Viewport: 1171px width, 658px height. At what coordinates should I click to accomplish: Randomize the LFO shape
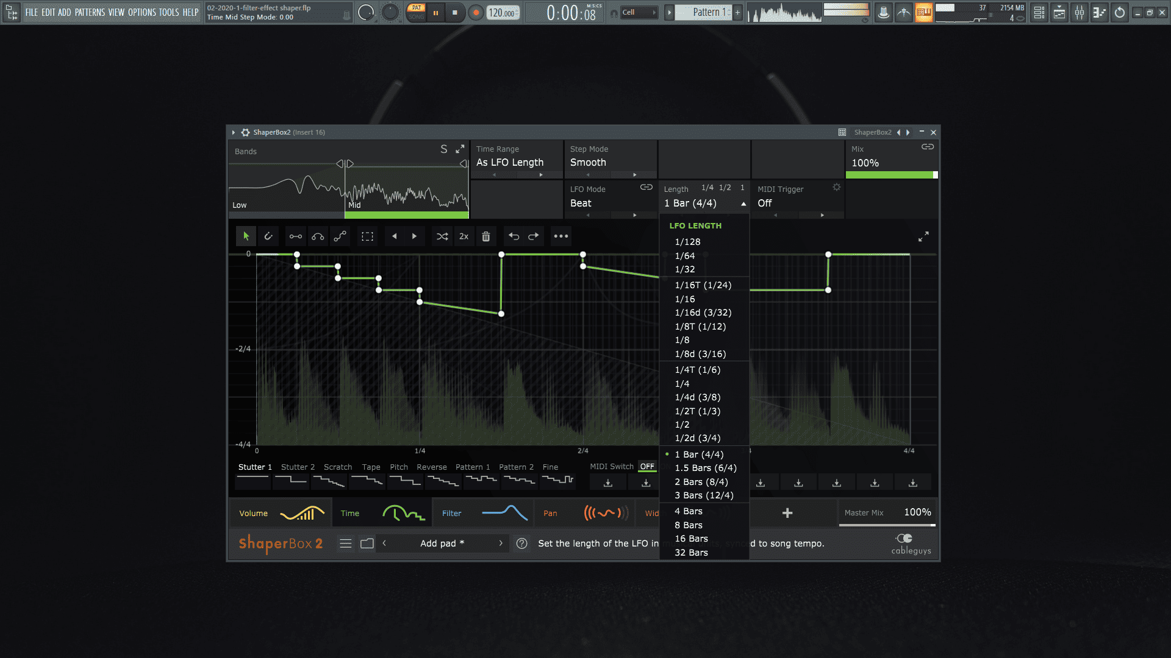pos(442,236)
